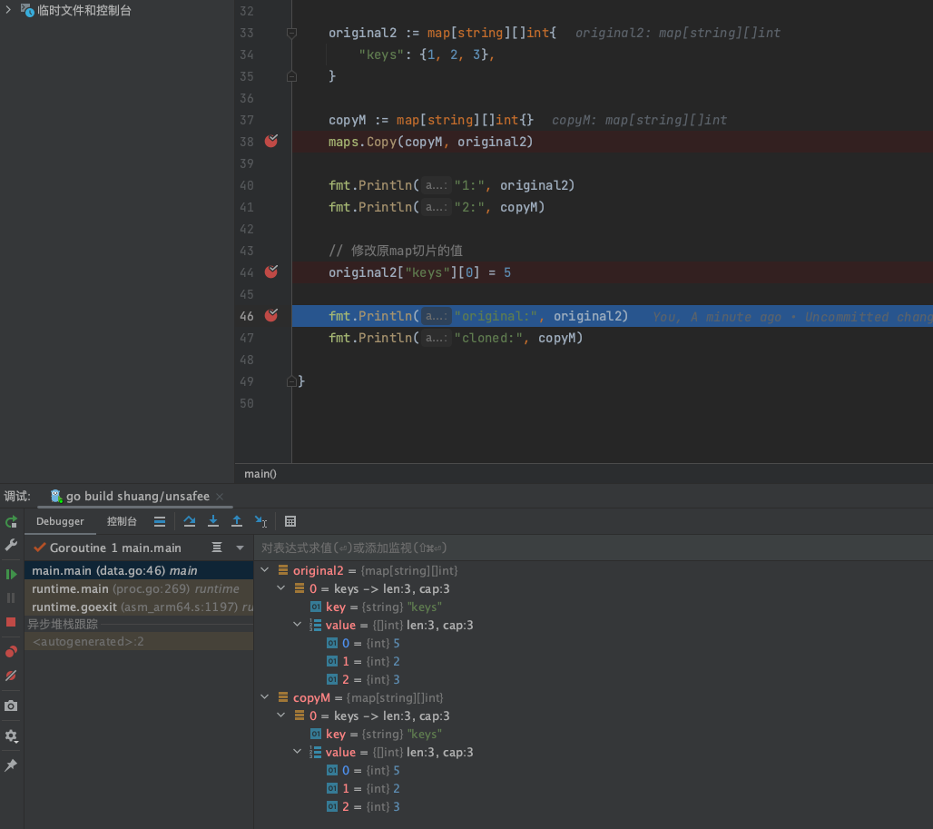
Task: Open the Evaluate Expression calculator icon
Action: pyautogui.click(x=290, y=521)
